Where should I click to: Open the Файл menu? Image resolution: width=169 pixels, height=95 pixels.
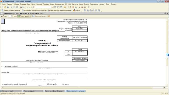click(x=4, y=4)
